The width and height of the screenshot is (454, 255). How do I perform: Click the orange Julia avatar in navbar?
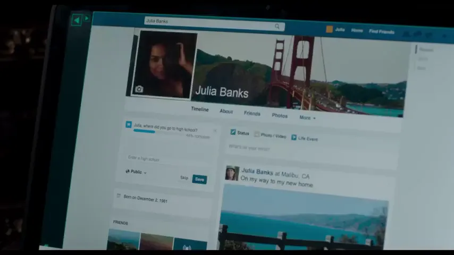(x=329, y=29)
